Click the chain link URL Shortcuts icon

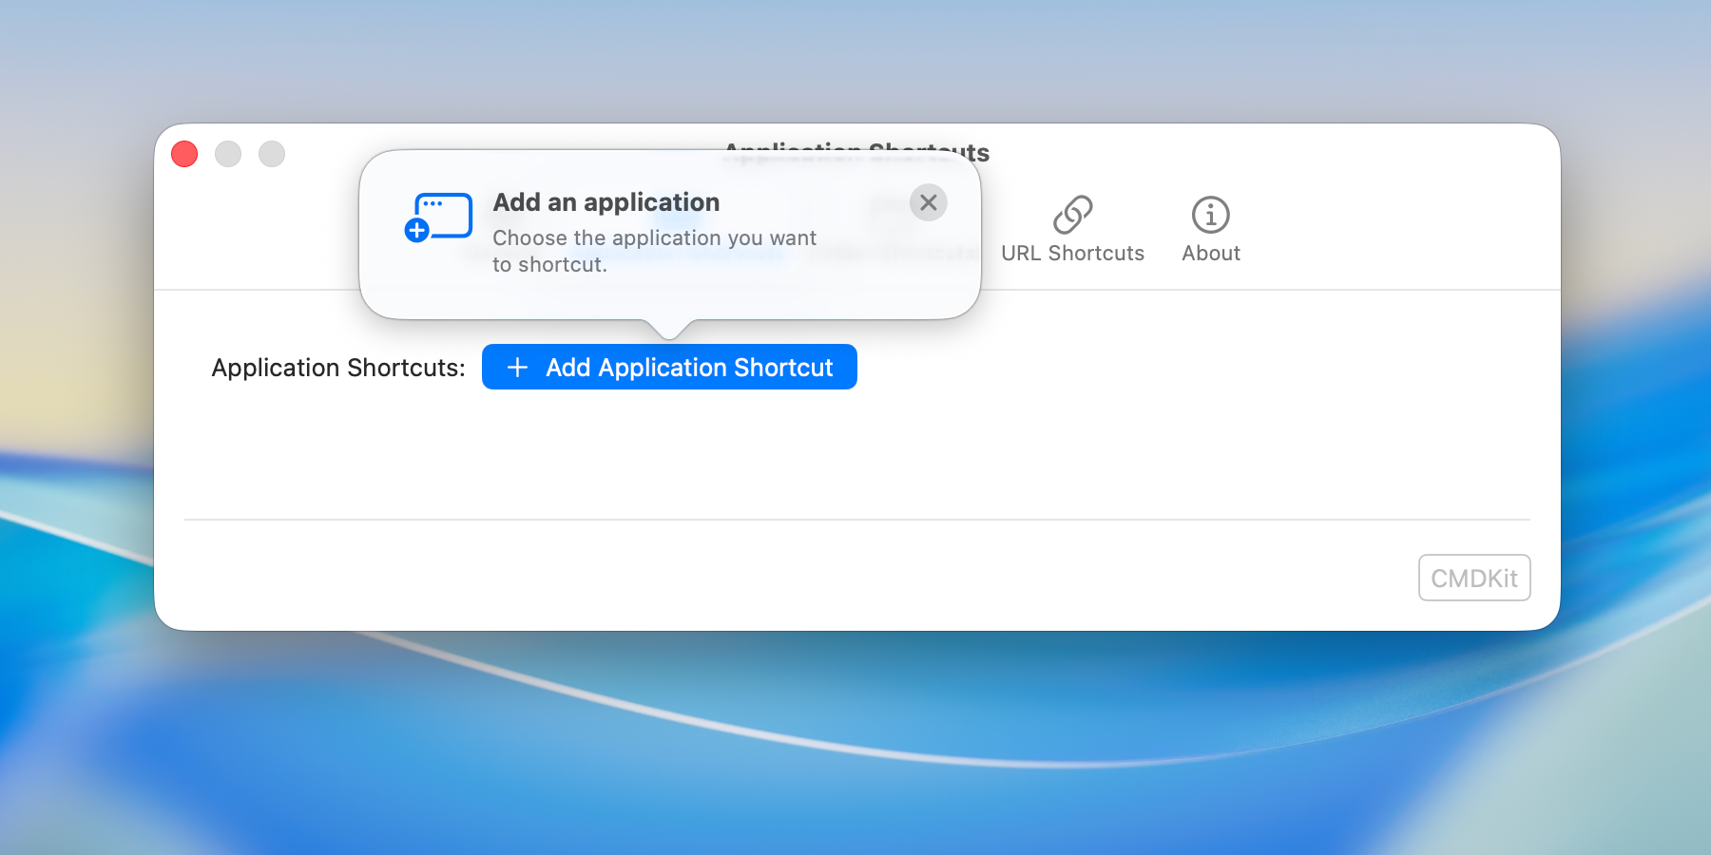(1073, 217)
